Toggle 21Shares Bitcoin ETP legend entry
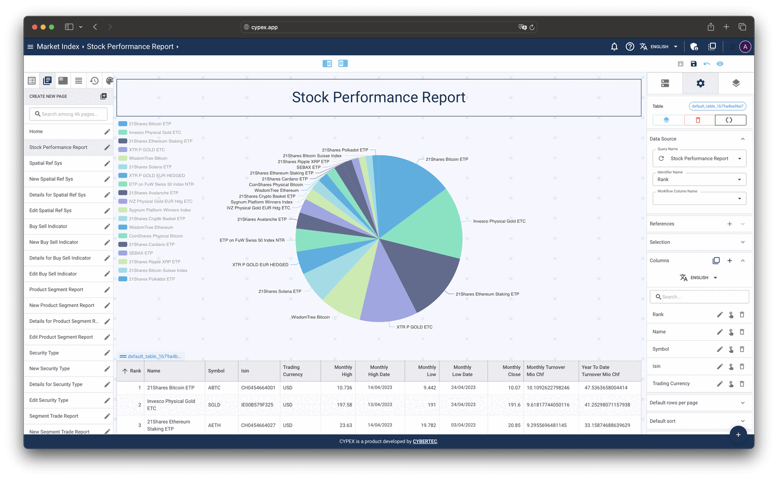Viewport: 778px width, 480px height. 145,124
